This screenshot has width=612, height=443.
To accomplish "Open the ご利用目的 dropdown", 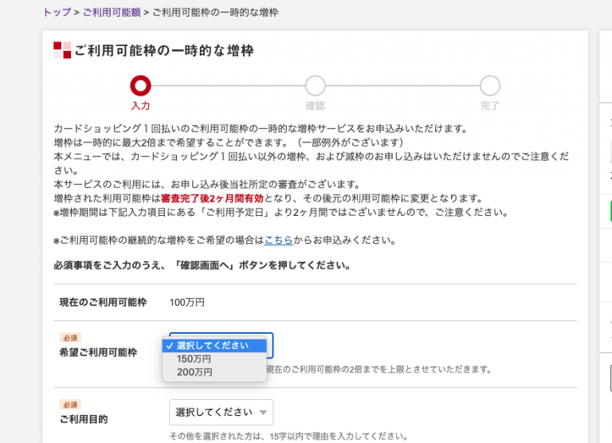I will coord(221,412).
